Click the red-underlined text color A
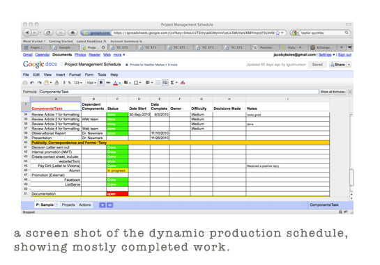Viewport: 380px width, 265px height. pyautogui.click(x=115, y=83)
